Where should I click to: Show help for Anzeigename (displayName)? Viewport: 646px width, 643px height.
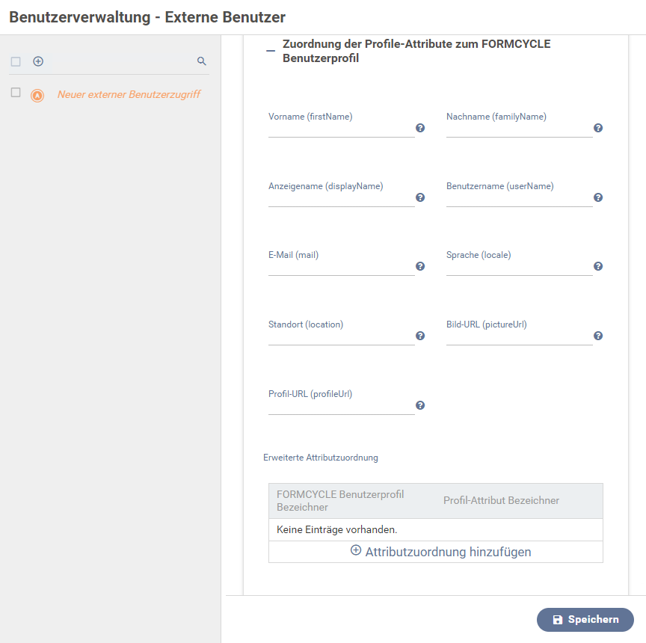pos(419,197)
